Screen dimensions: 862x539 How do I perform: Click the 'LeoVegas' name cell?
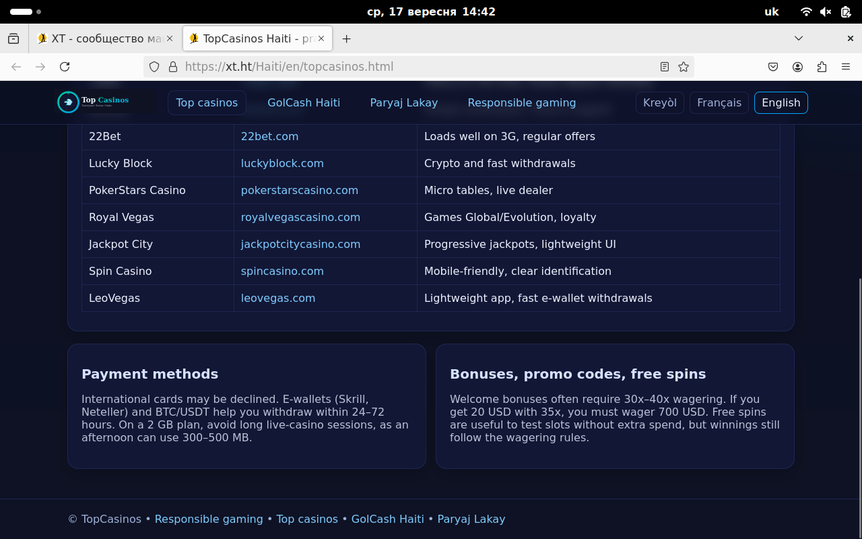pyautogui.click(x=158, y=298)
